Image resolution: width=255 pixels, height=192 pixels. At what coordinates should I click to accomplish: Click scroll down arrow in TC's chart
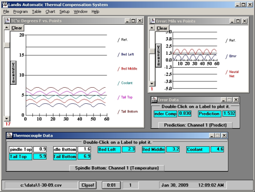point(7,118)
